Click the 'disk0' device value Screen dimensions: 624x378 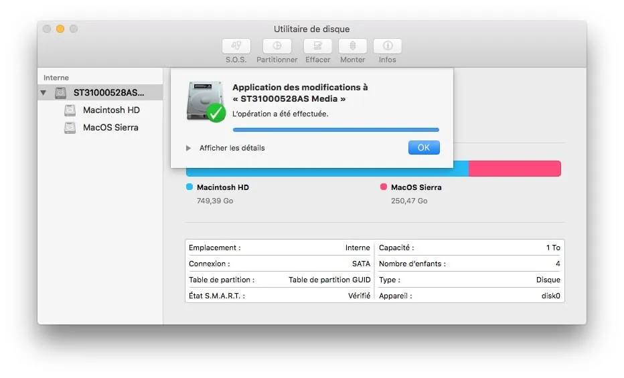[551, 296]
